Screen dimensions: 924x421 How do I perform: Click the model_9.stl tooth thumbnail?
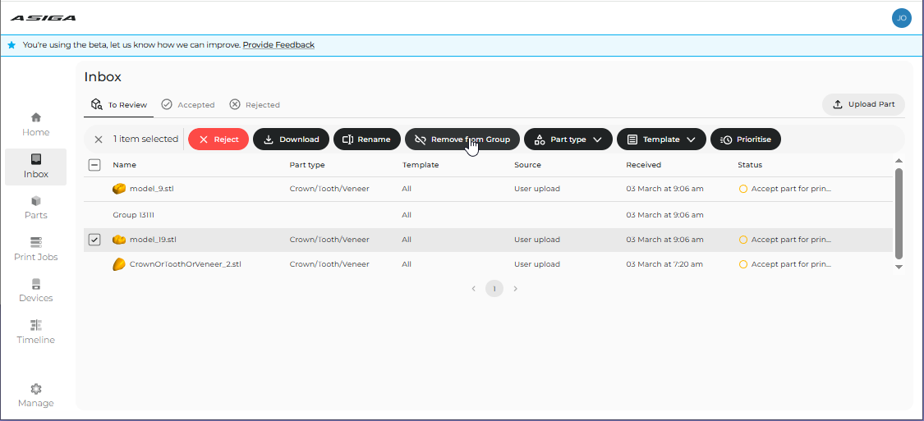click(x=119, y=189)
